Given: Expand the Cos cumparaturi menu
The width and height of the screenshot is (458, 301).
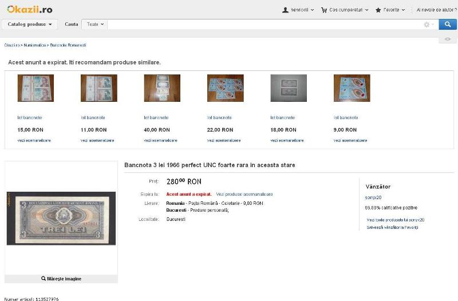Looking at the screenshot, I should click(345, 10).
